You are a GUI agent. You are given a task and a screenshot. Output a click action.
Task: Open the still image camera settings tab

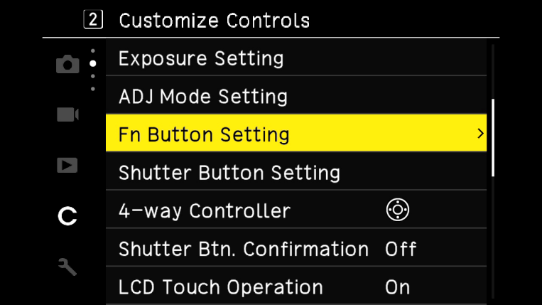coord(67,65)
